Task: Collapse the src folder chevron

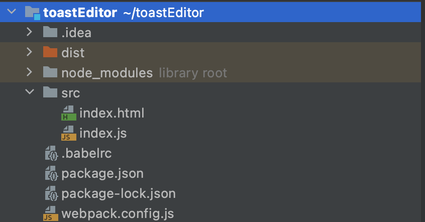Action: [30, 92]
